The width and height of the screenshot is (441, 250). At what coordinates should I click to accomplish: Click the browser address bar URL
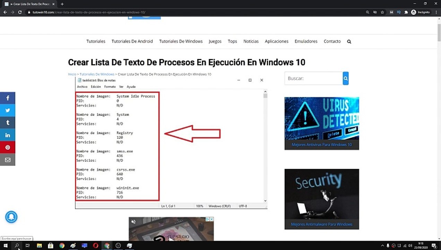pyautogui.click(x=89, y=12)
